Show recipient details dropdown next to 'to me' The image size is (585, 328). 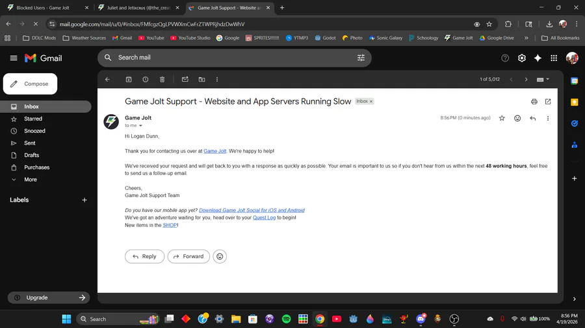(140, 126)
